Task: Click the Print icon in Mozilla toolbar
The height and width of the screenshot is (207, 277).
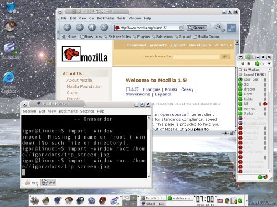Action: pyautogui.click(x=219, y=27)
